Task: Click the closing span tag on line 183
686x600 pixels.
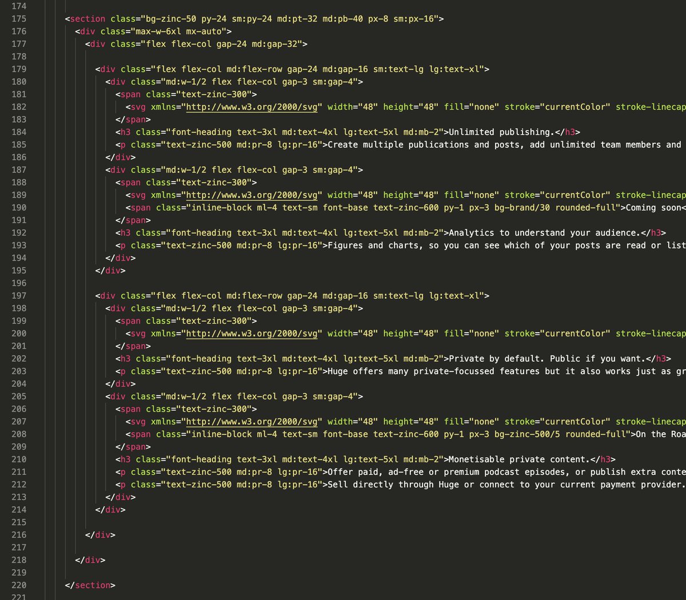Action: click(x=133, y=119)
